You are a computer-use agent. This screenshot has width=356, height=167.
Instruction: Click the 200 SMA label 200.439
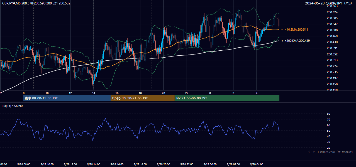pos(296,41)
